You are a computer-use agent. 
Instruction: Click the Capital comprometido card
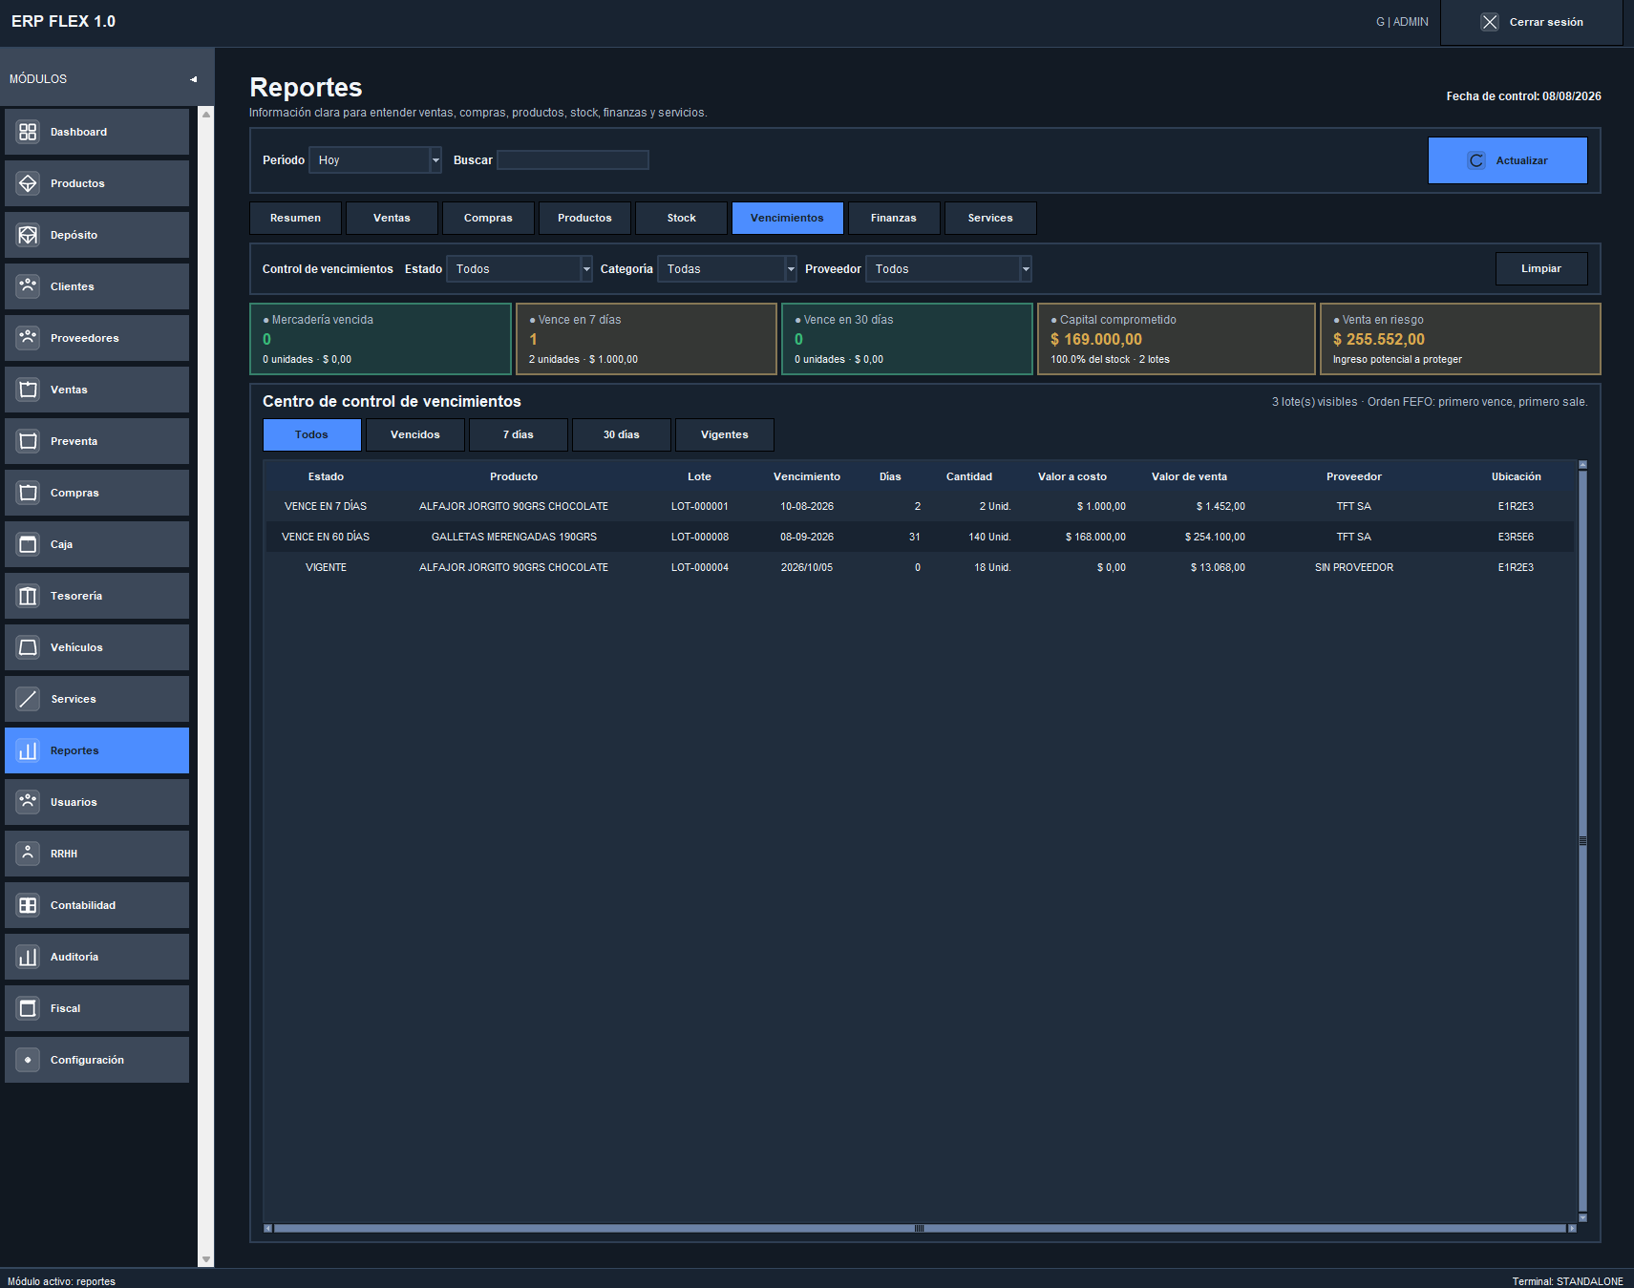(1177, 339)
